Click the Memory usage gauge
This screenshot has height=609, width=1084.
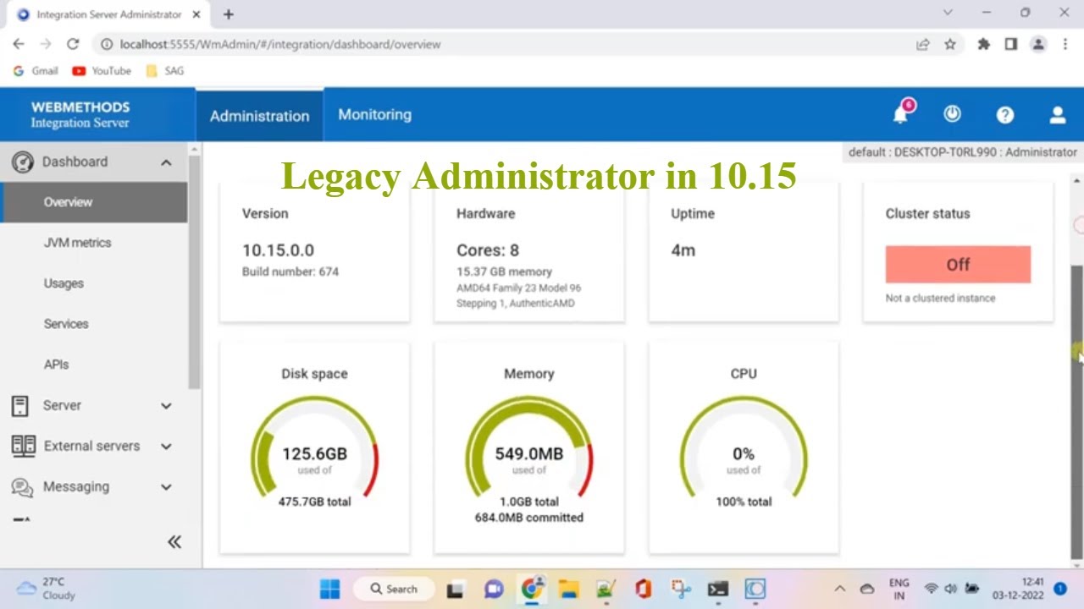529,448
